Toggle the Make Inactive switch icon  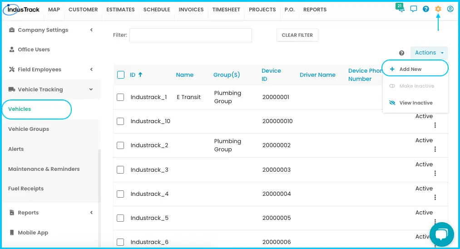[x=392, y=86]
